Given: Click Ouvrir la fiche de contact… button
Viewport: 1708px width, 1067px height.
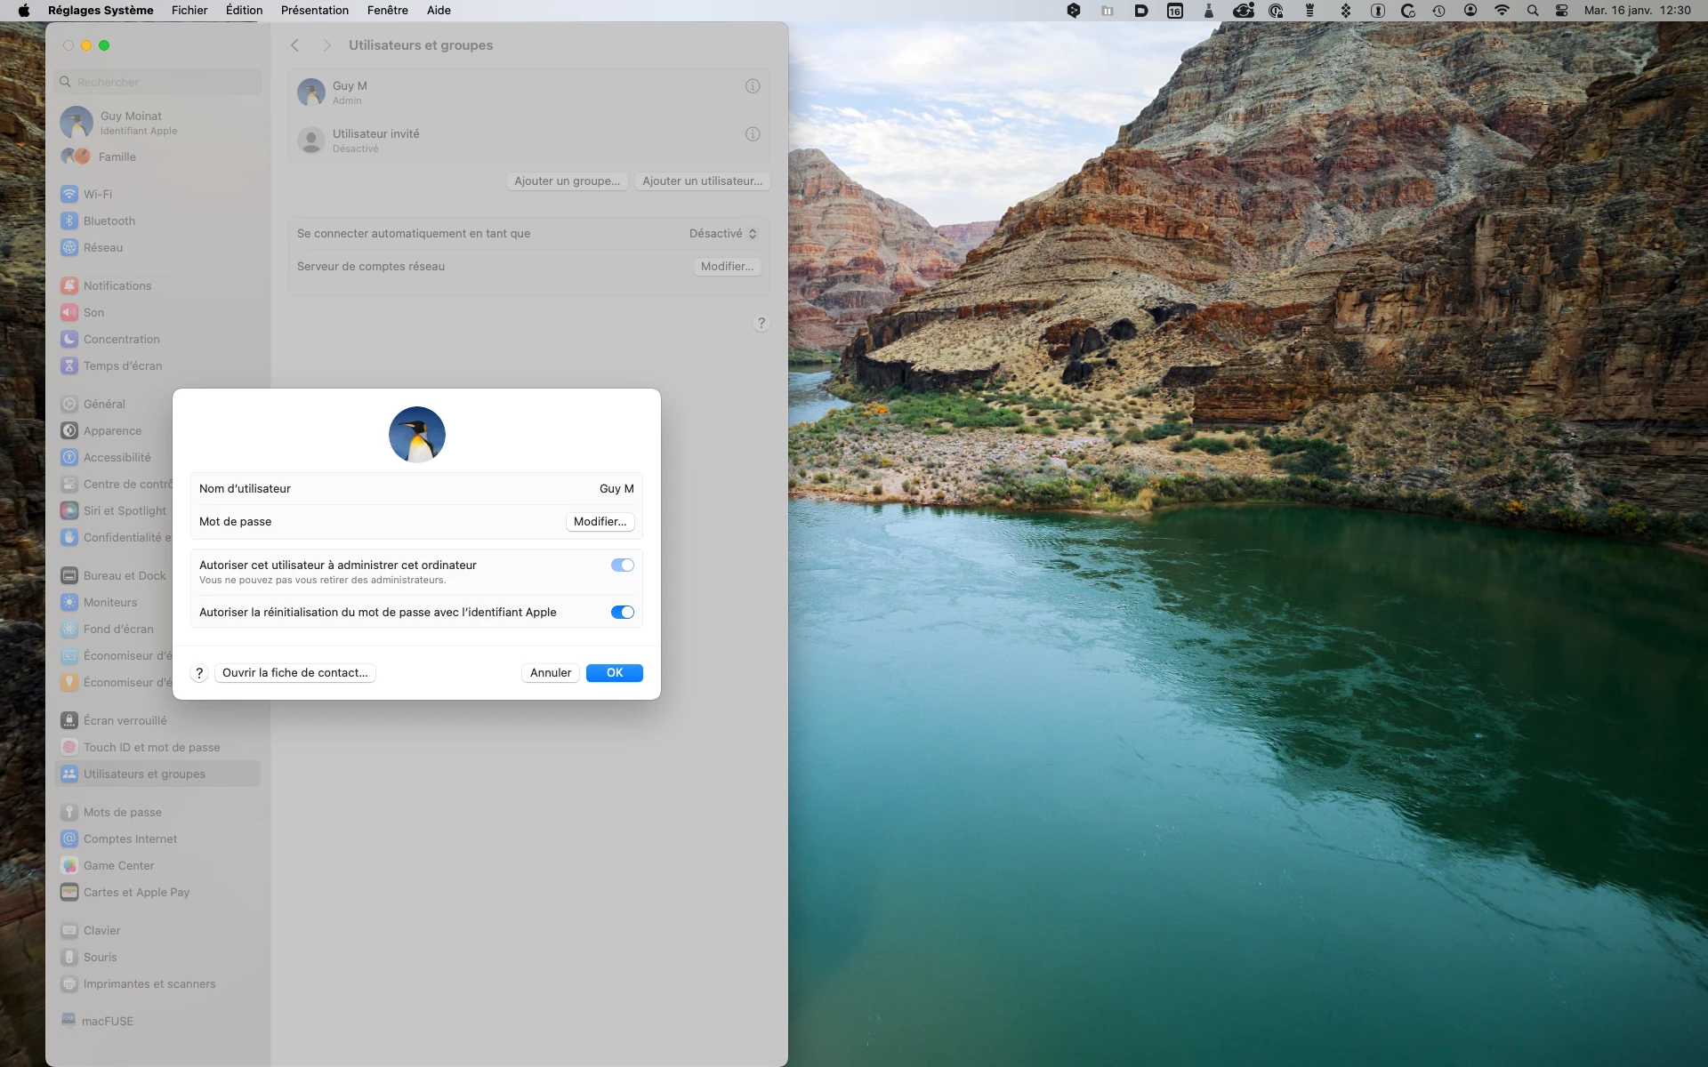Looking at the screenshot, I should click(x=294, y=673).
